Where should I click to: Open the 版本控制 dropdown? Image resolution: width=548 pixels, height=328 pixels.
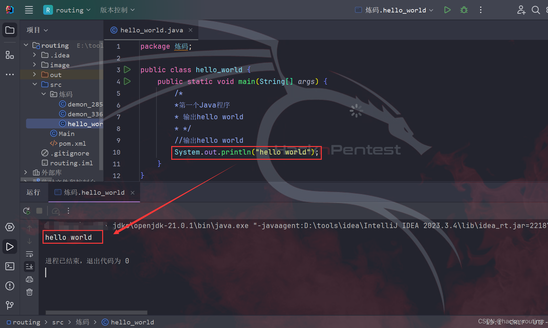pos(117,10)
